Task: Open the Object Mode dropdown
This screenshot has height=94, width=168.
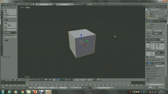Action: pos(37,80)
